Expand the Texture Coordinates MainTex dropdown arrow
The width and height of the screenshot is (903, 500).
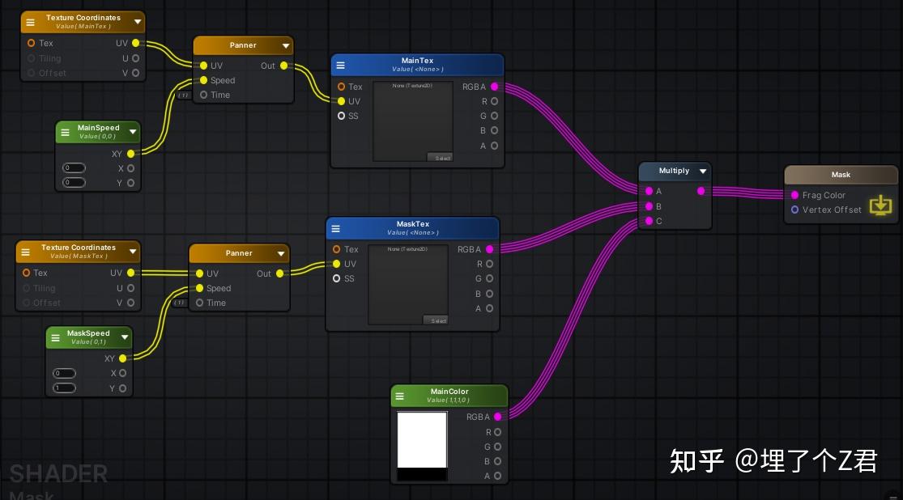coord(137,22)
